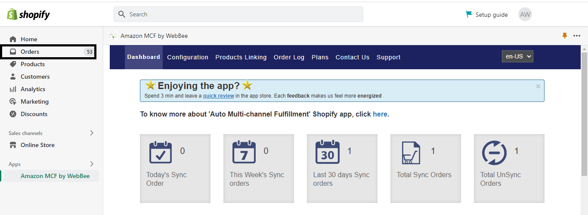The width and height of the screenshot is (588, 215).
Task: Open the three-dots more actions menu
Action: point(577,36)
